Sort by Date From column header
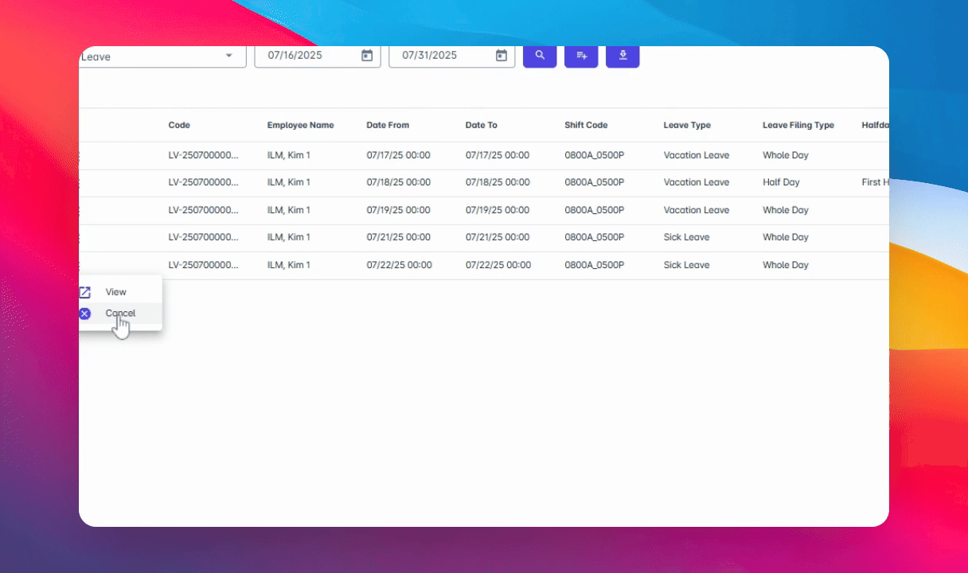 pyautogui.click(x=388, y=125)
